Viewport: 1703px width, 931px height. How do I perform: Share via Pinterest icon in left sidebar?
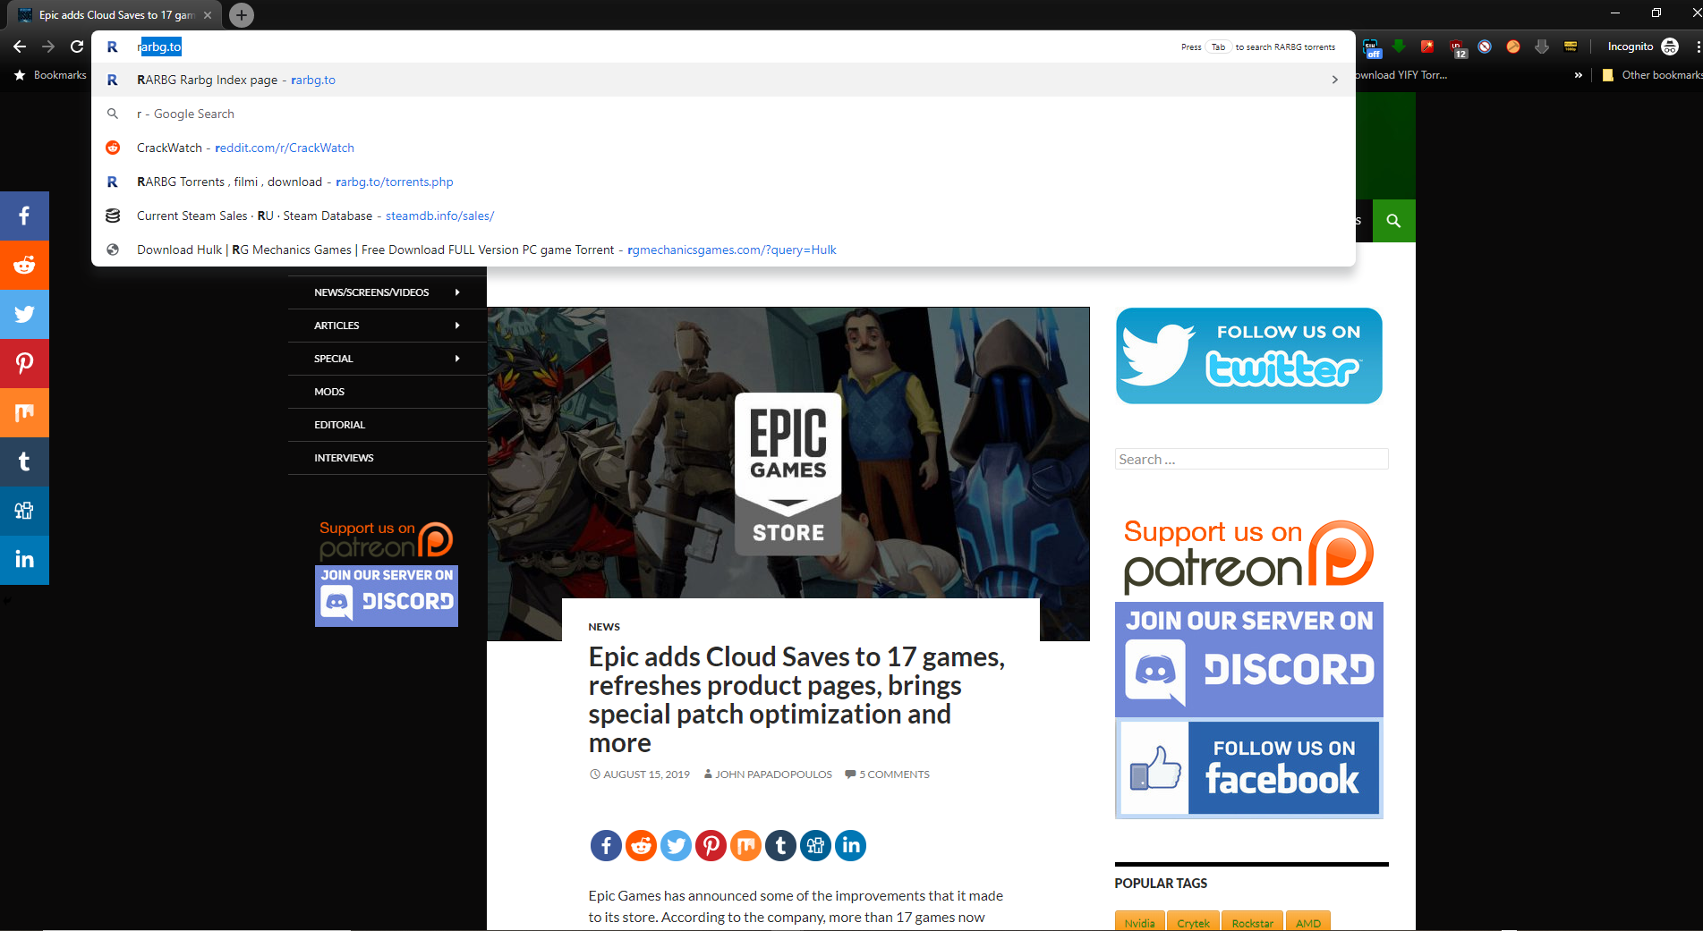click(24, 363)
